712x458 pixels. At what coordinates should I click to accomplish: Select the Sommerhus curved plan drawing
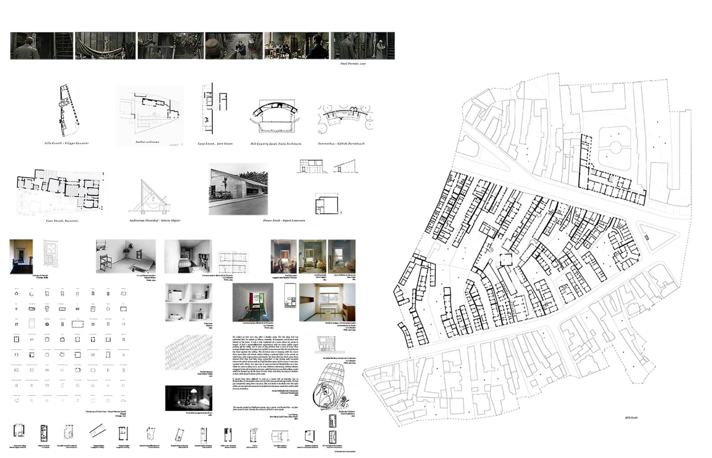(346, 119)
